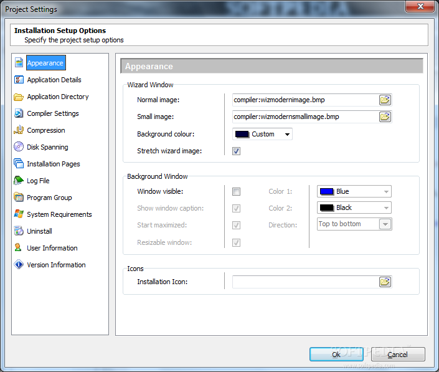Open the Application Details section
The width and height of the screenshot is (439, 372).
pyautogui.click(x=54, y=80)
